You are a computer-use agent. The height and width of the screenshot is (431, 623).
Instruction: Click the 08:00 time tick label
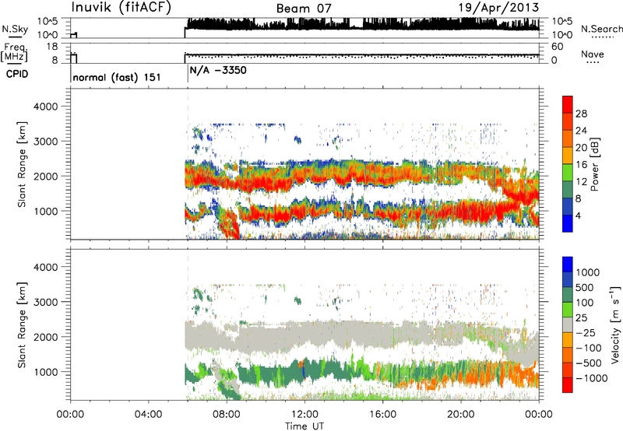(227, 415)
